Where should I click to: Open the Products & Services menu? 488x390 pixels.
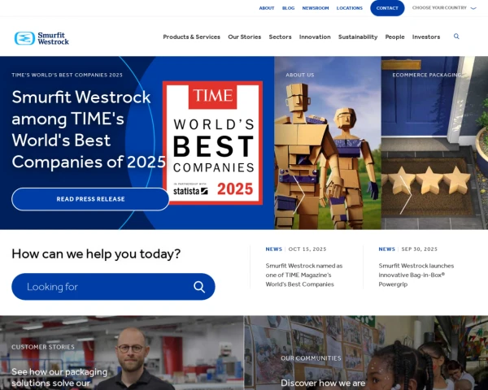pos(191,37)
